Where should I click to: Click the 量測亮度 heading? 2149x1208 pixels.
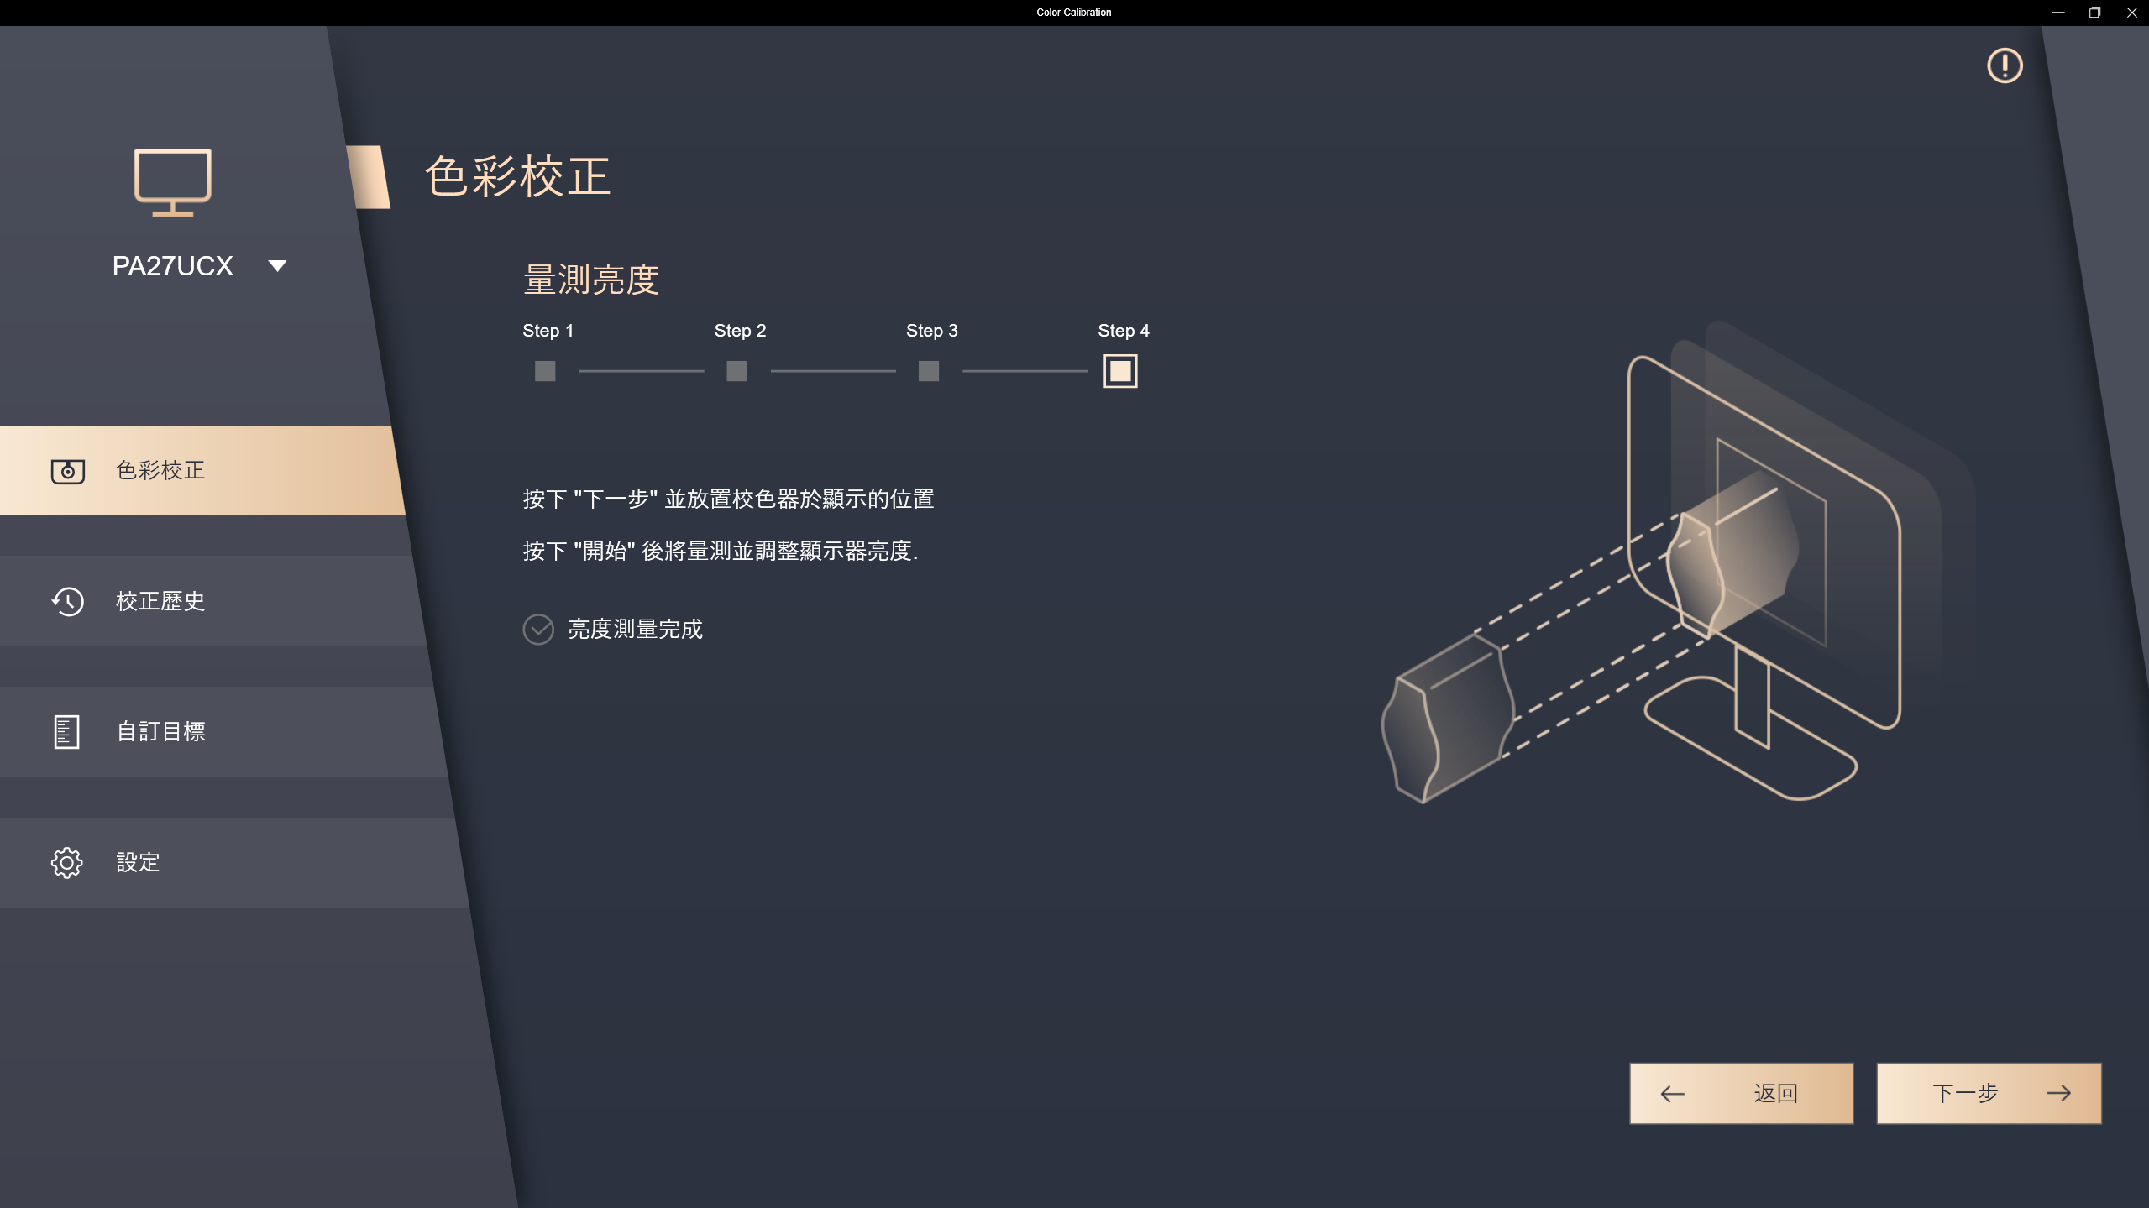coord(591,280)
